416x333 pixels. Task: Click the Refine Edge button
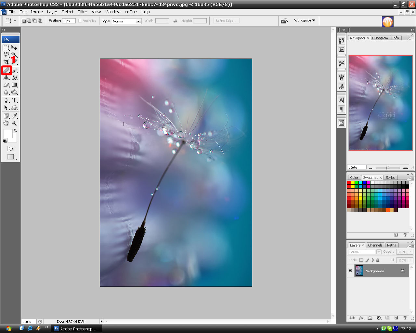[226, 20]
